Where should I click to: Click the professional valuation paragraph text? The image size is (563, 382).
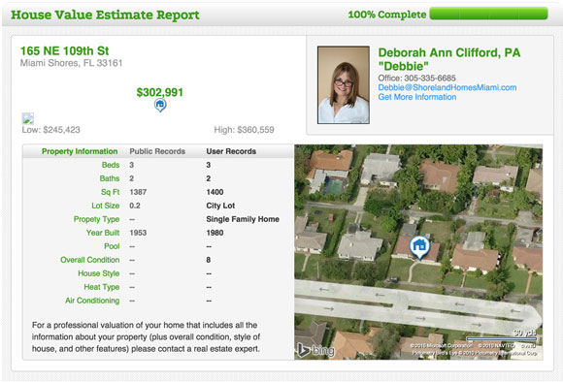(147, 336)
